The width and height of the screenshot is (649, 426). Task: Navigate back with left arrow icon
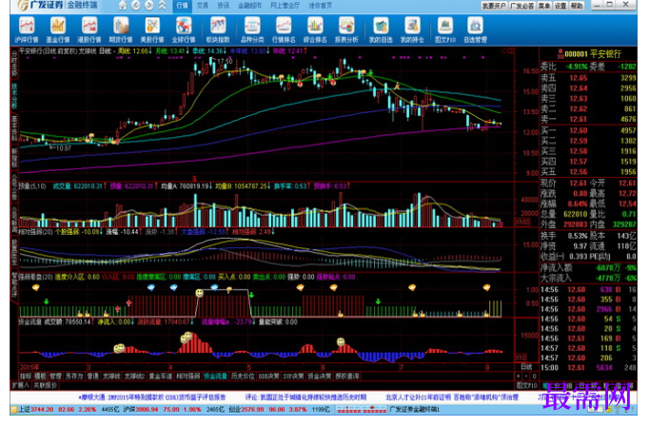(136, 6)
